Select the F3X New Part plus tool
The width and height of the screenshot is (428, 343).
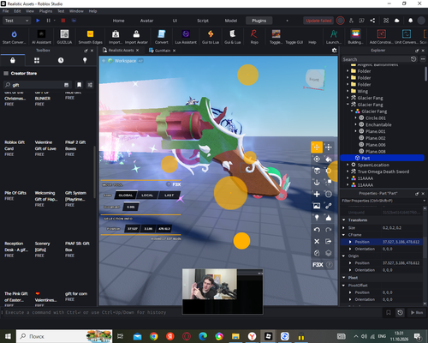tap(317, 194)
